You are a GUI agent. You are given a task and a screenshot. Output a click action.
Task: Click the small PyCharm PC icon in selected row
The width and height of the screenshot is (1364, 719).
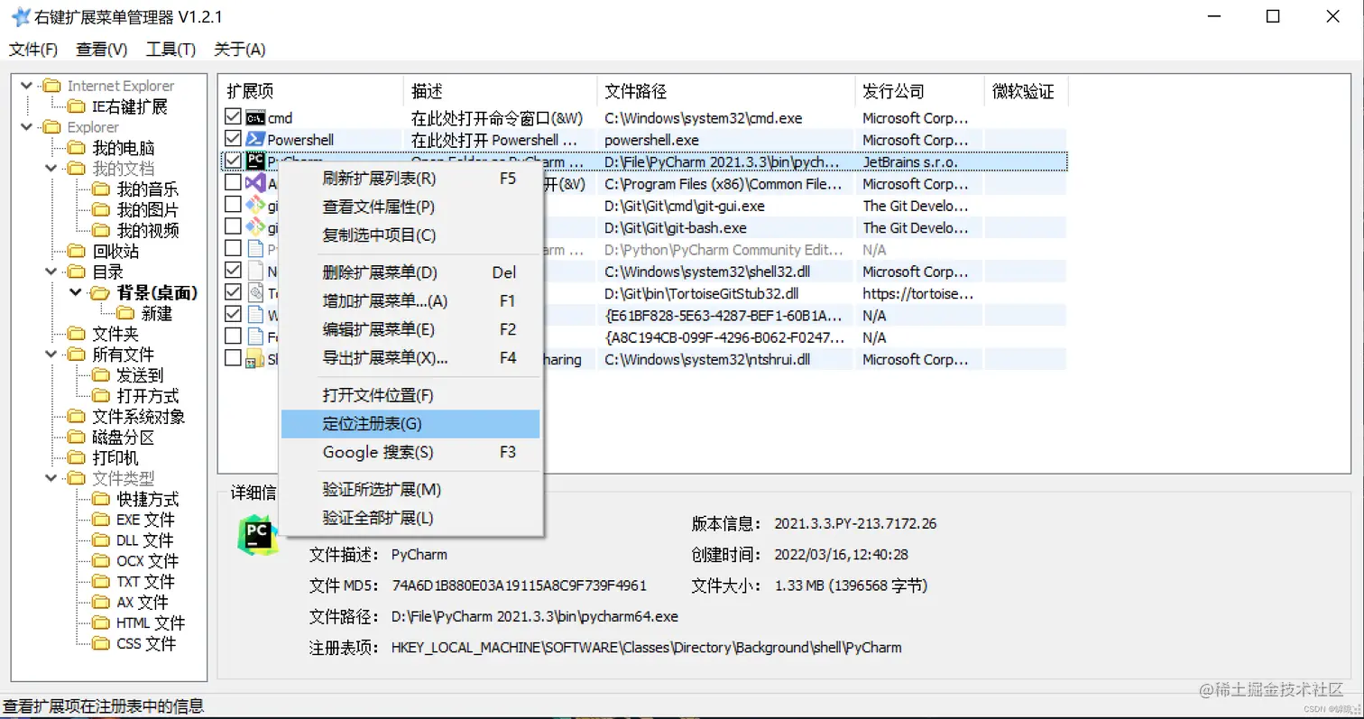255,161
